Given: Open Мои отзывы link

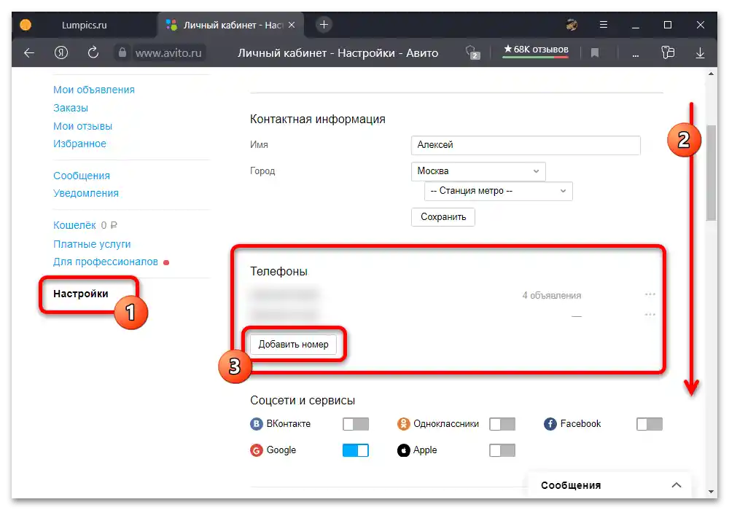Looking at the screenshot, I should (83, 126).
